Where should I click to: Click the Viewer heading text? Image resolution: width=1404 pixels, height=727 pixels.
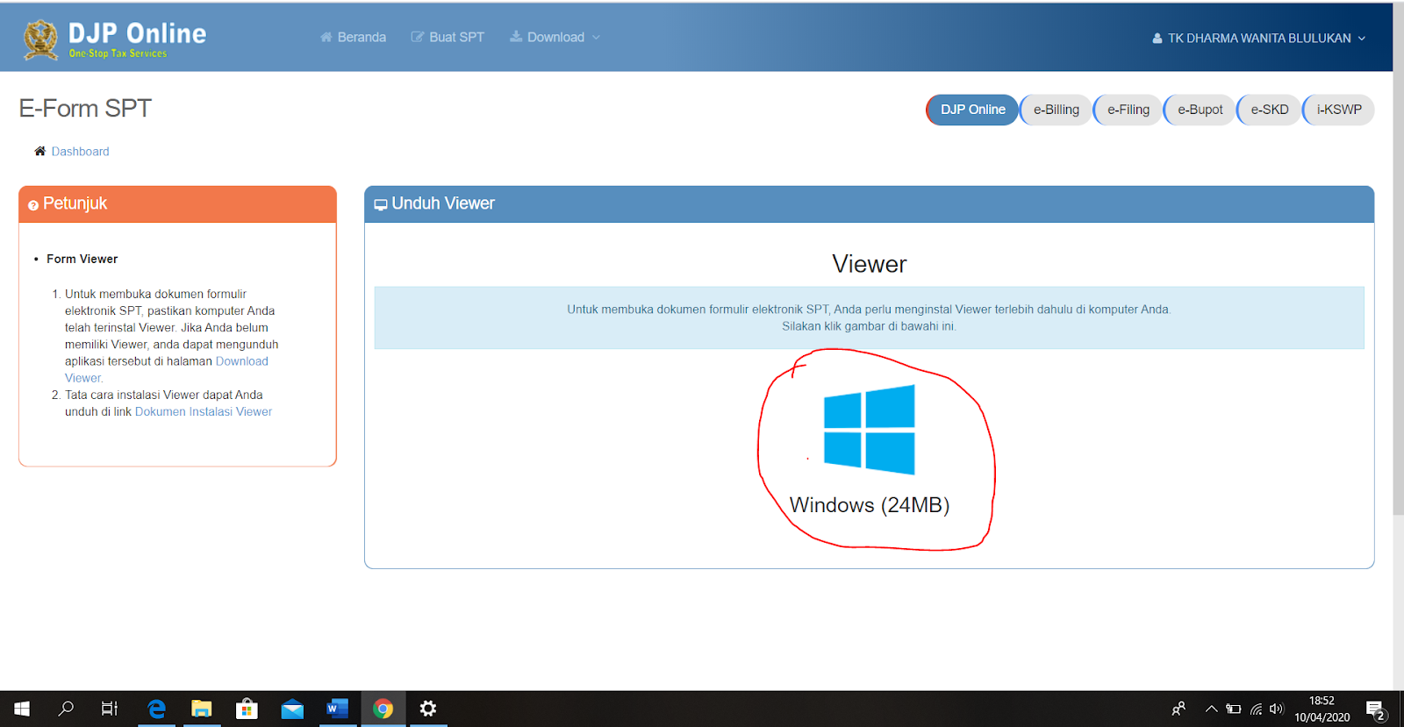869,264
